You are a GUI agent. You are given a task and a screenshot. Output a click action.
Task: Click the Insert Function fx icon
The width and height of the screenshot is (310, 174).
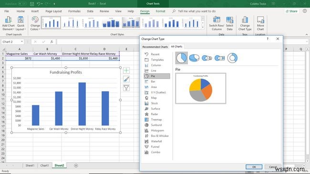click(x=52, y=42)
